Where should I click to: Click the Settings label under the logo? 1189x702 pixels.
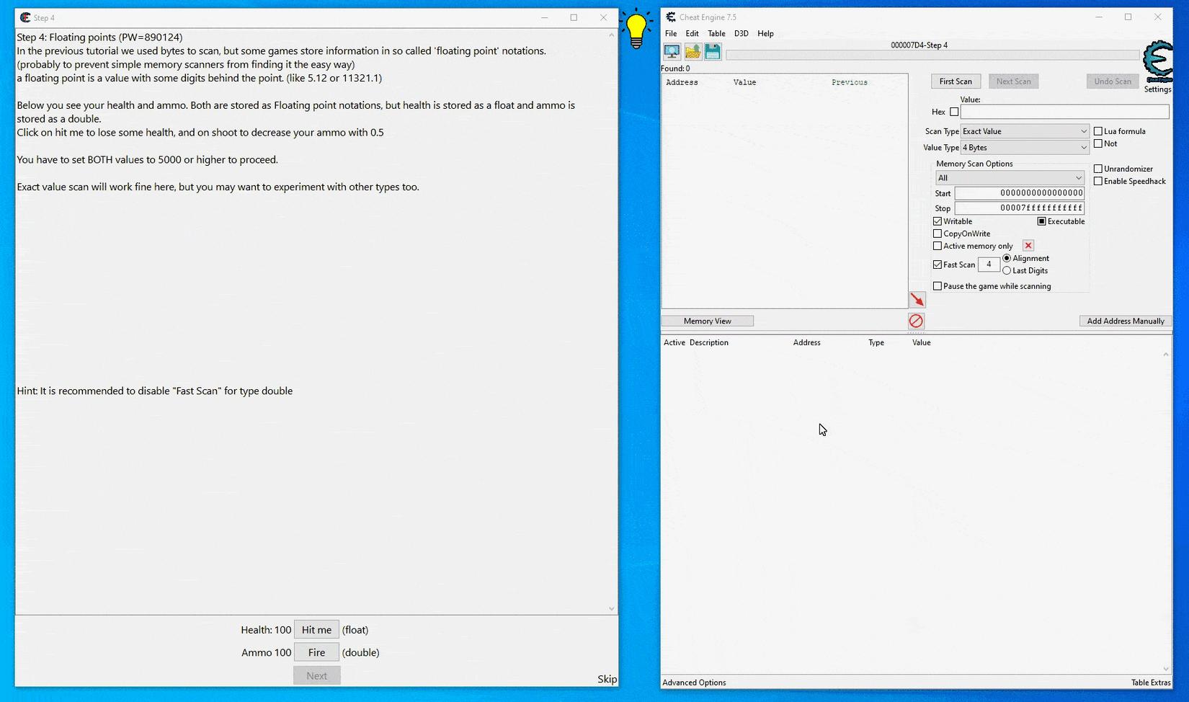click(1157, 89)
